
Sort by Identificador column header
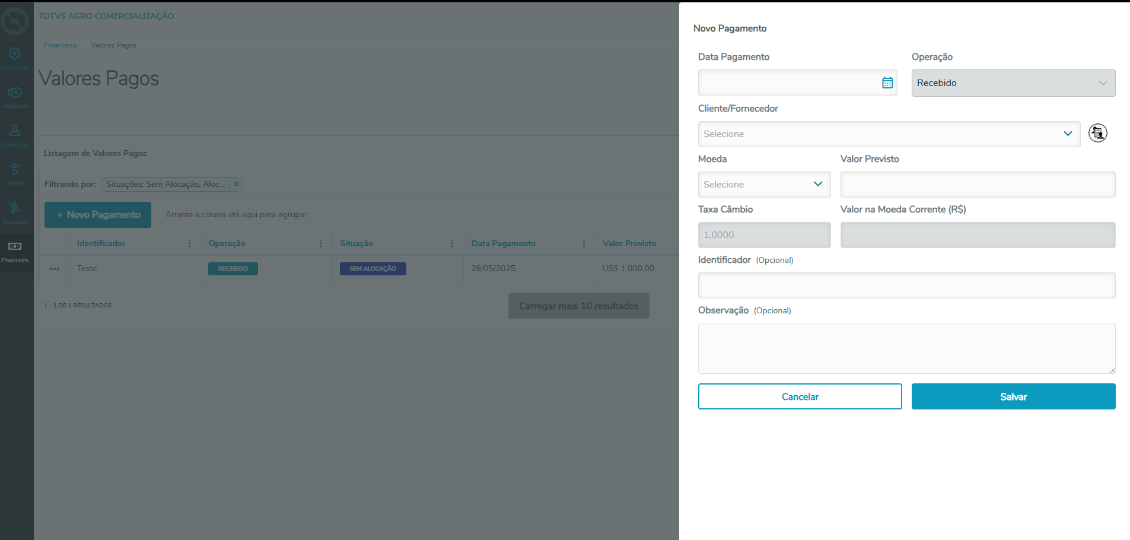101,244
